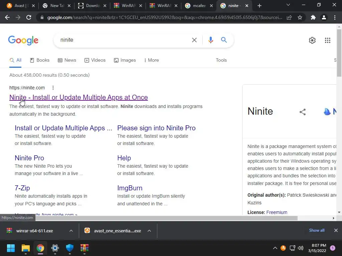Select the Images search filter

coord(125,60)
